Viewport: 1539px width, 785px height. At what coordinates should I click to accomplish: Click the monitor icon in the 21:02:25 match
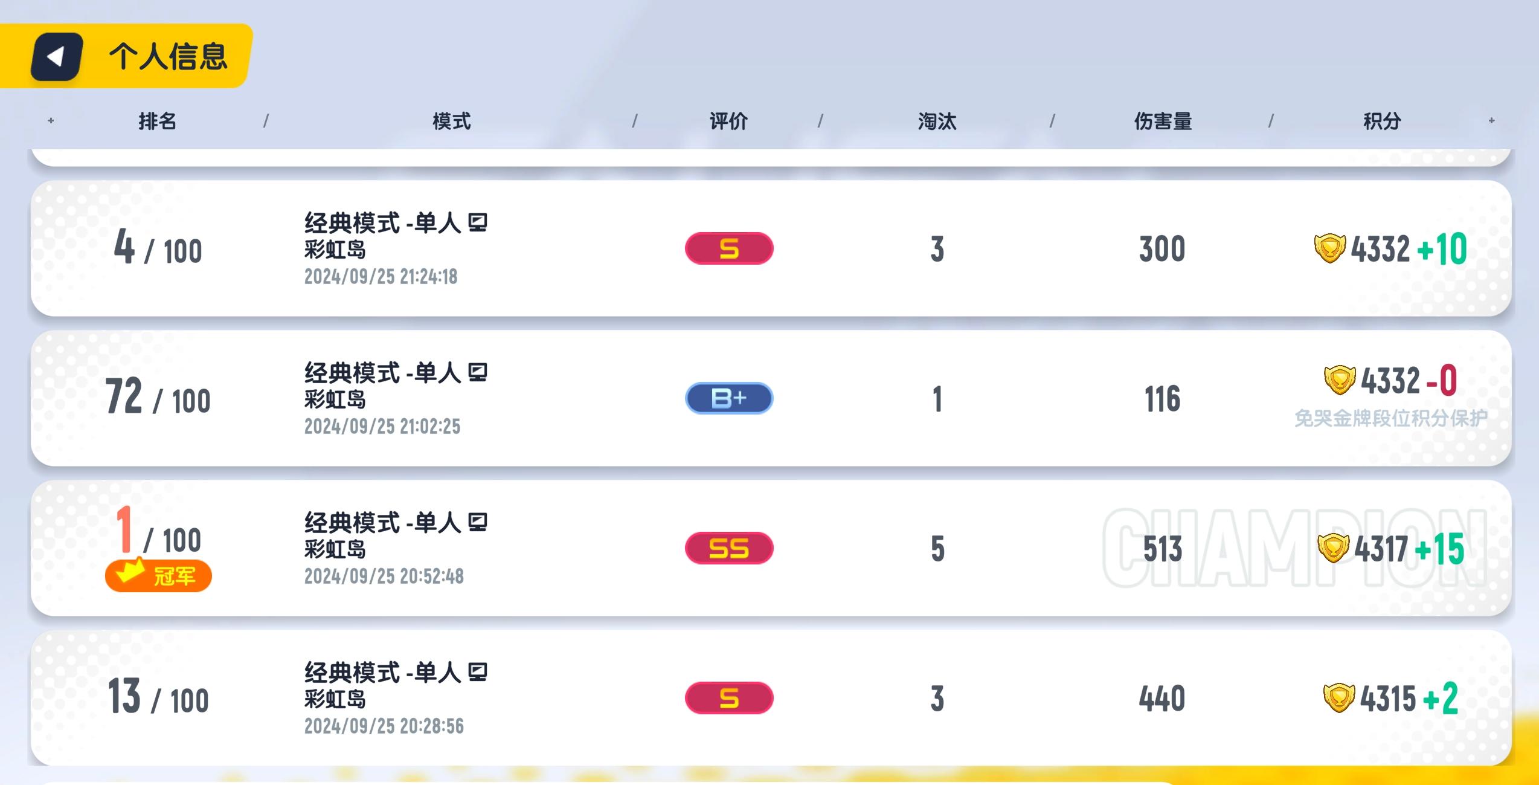tap(478, 372)
